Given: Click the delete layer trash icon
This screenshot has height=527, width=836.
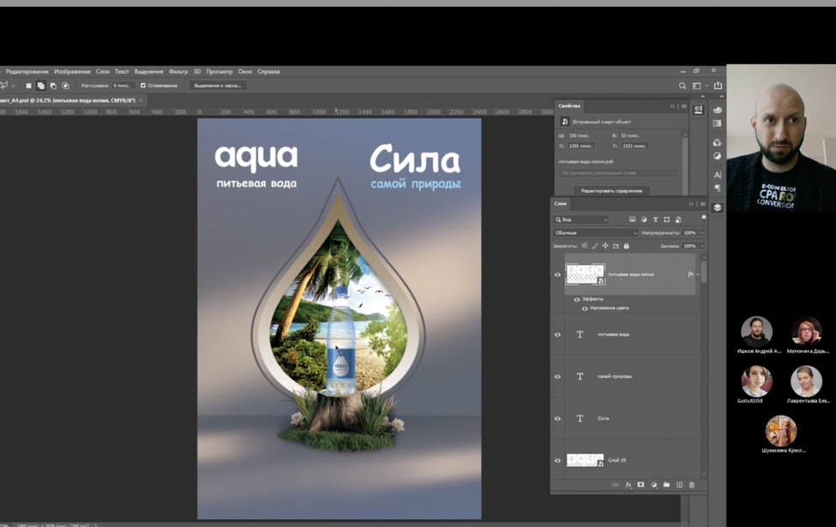Looking at the screenshot, I should pos(692,485).
